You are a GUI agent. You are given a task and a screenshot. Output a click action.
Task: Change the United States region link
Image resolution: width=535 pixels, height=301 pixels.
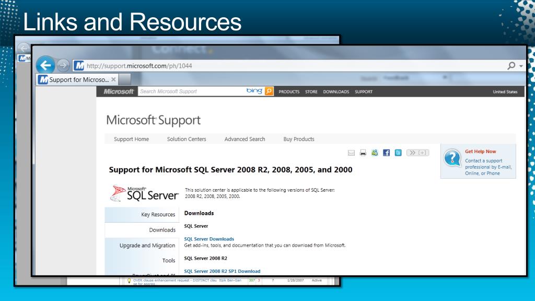(505, 92)
